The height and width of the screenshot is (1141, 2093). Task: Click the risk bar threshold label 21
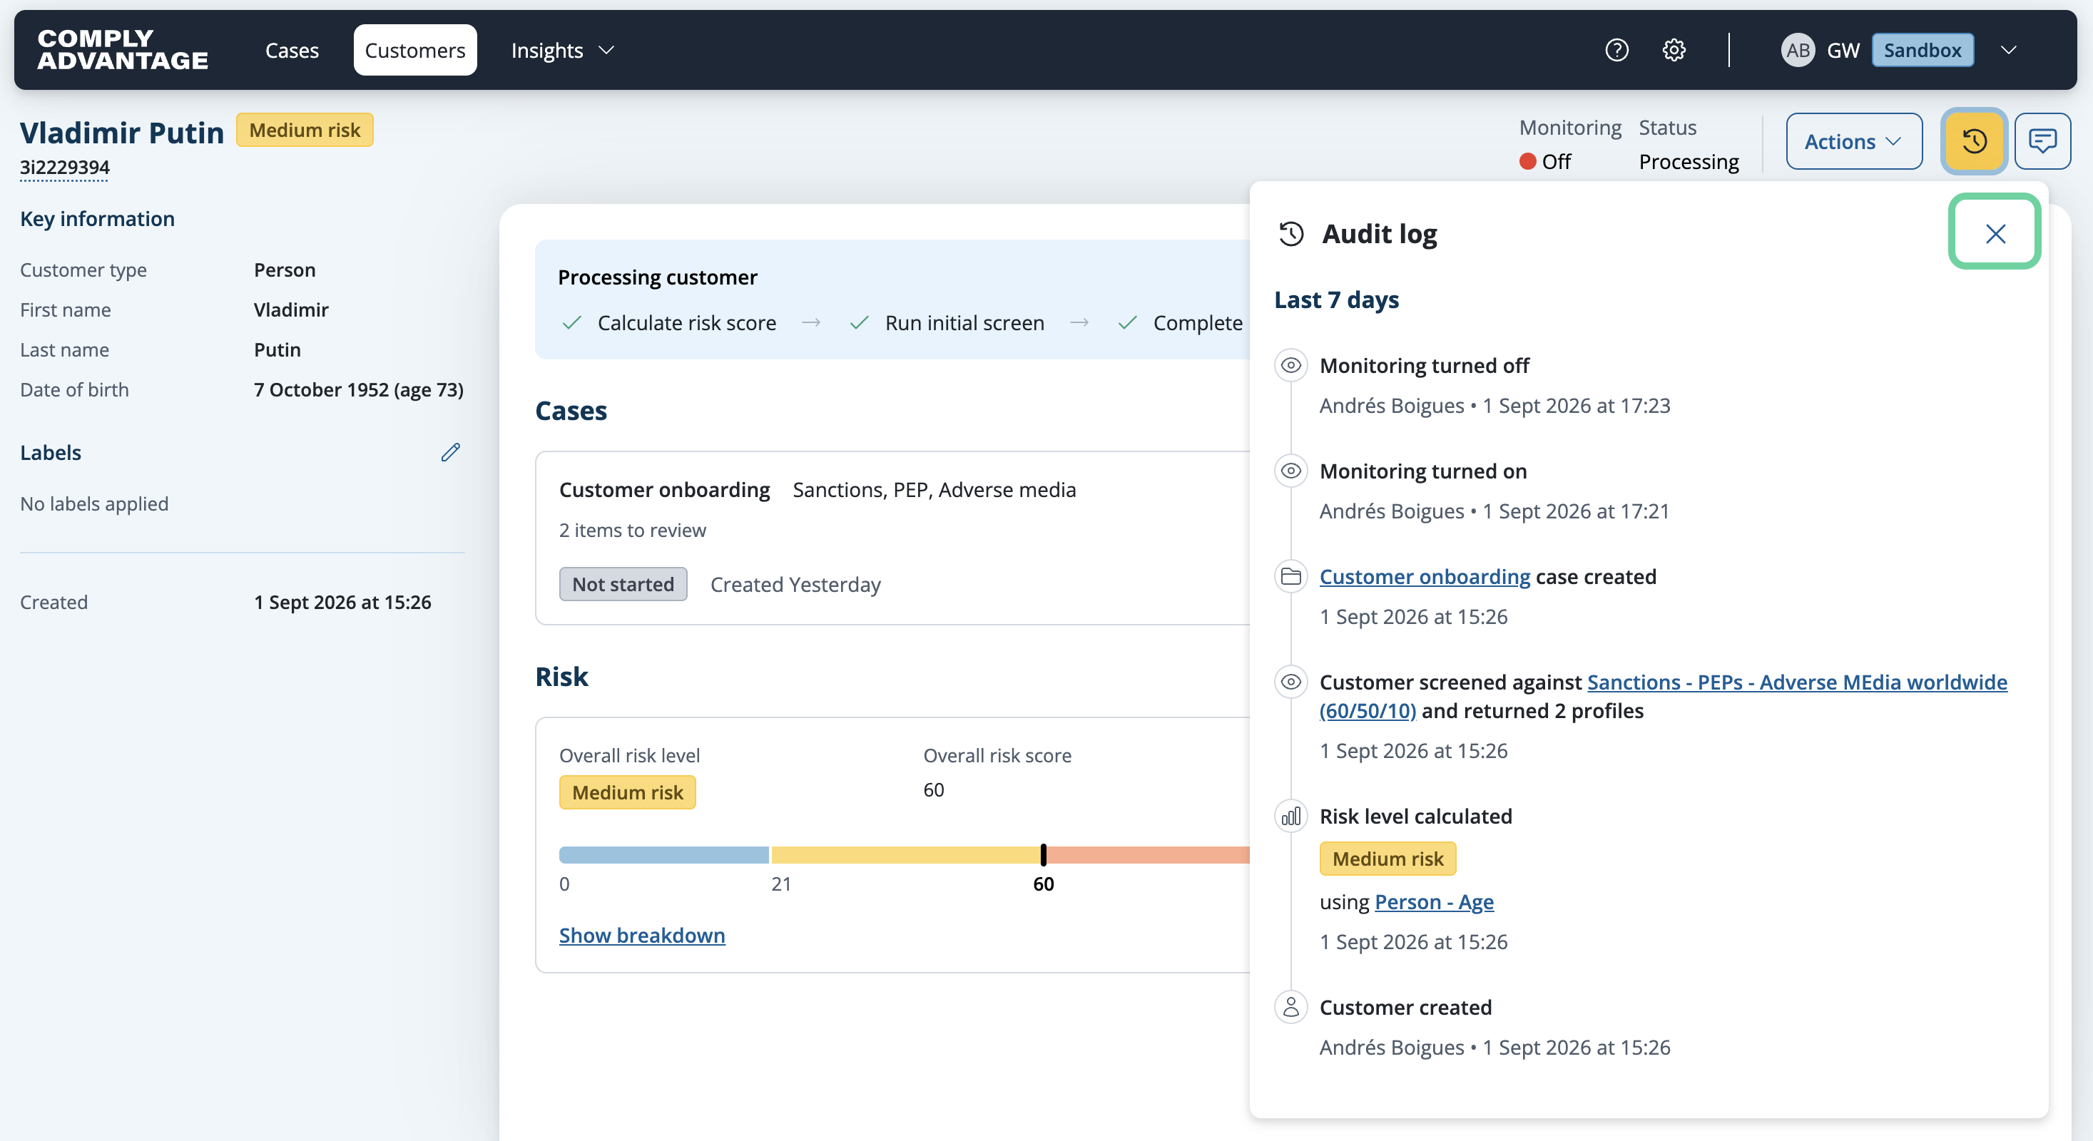pyautogui.click(x=781, y=884)
